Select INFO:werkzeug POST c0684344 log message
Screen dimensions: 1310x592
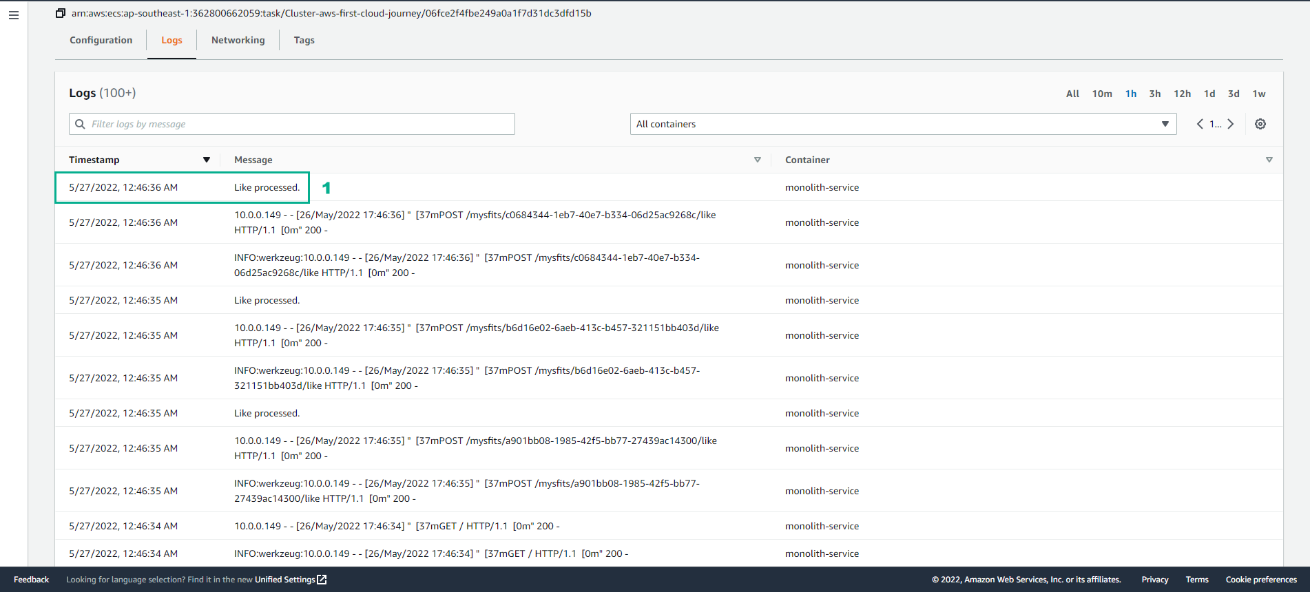point(467,265)
